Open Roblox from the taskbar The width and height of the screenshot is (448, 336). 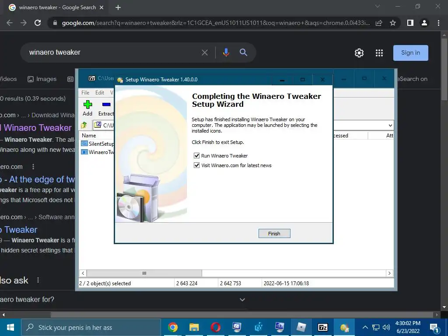tap(301, 327)
